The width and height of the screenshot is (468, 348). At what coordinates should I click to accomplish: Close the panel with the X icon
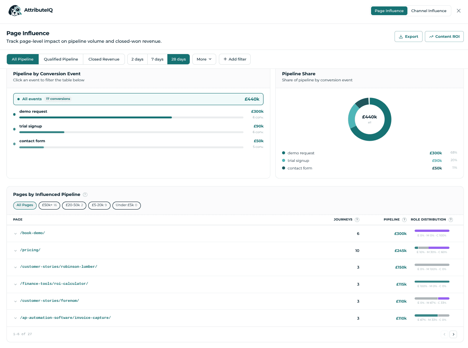[459, 11]
